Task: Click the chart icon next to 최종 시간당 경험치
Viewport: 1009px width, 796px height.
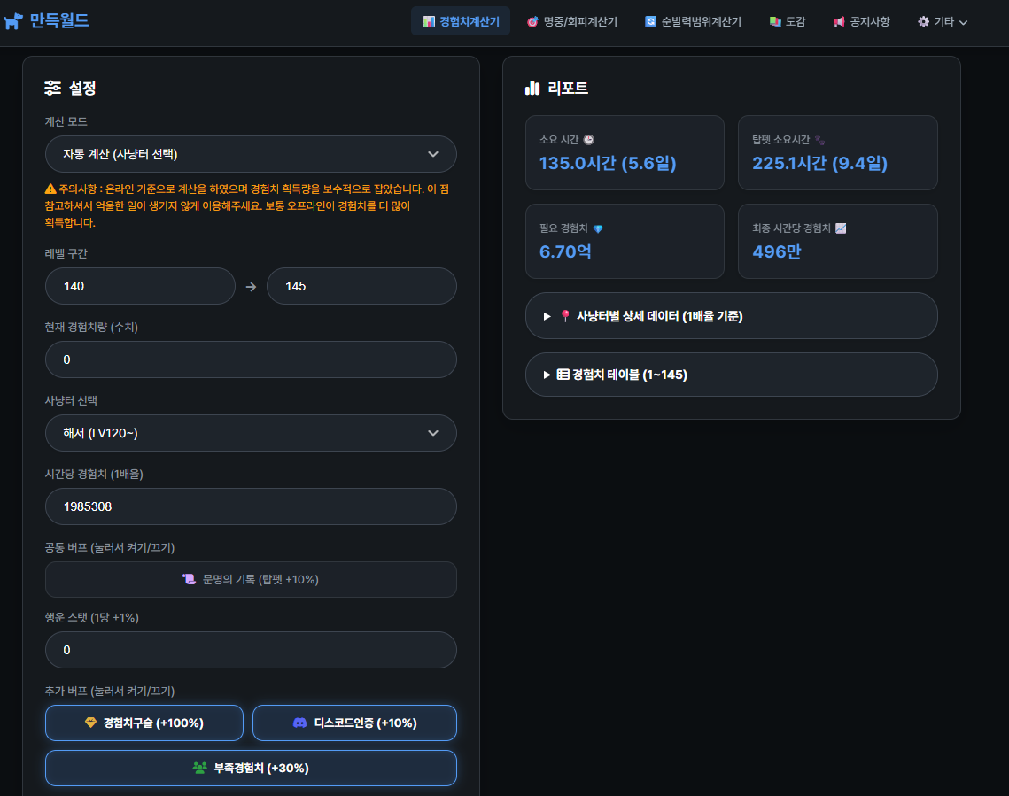Action: (x=841, y=228)
